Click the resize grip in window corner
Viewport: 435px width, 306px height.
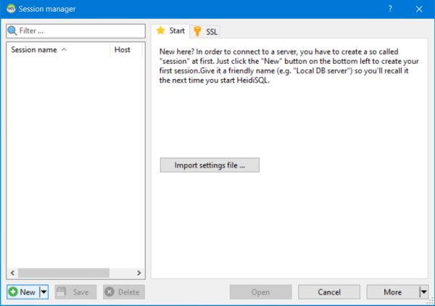431,302
